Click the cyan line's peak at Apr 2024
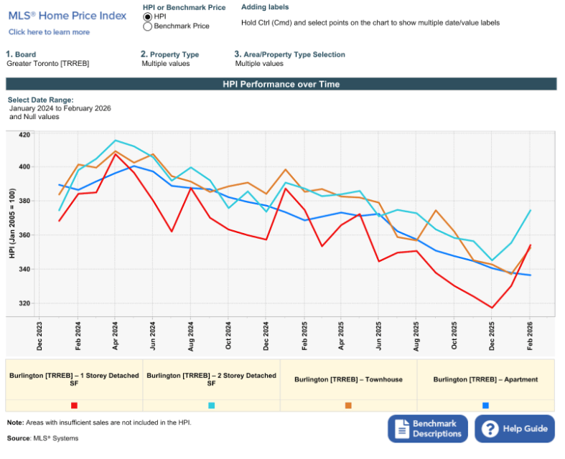The image size is (565, 459). tap(116, 141)
